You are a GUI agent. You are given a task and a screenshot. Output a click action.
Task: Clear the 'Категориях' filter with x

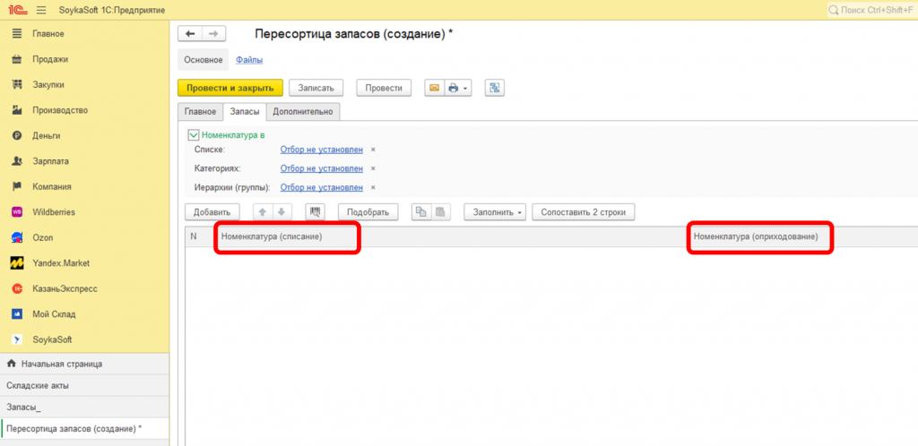click(x=373, y=168)
